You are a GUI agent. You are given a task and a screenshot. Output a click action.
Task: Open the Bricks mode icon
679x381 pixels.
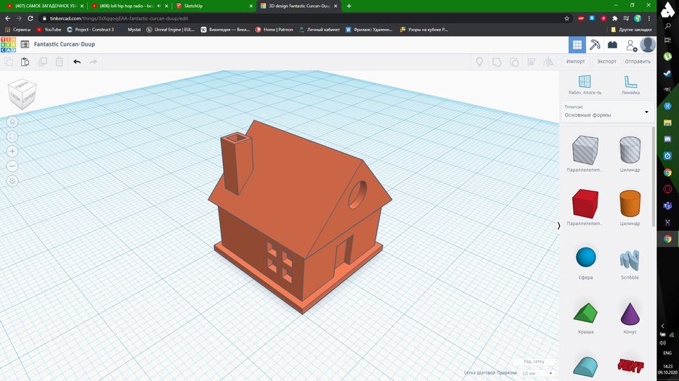click(612, 45)
